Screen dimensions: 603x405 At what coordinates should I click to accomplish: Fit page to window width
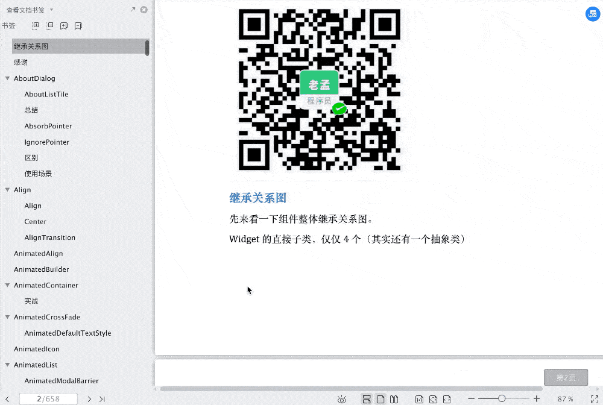[x=447, y=399]
